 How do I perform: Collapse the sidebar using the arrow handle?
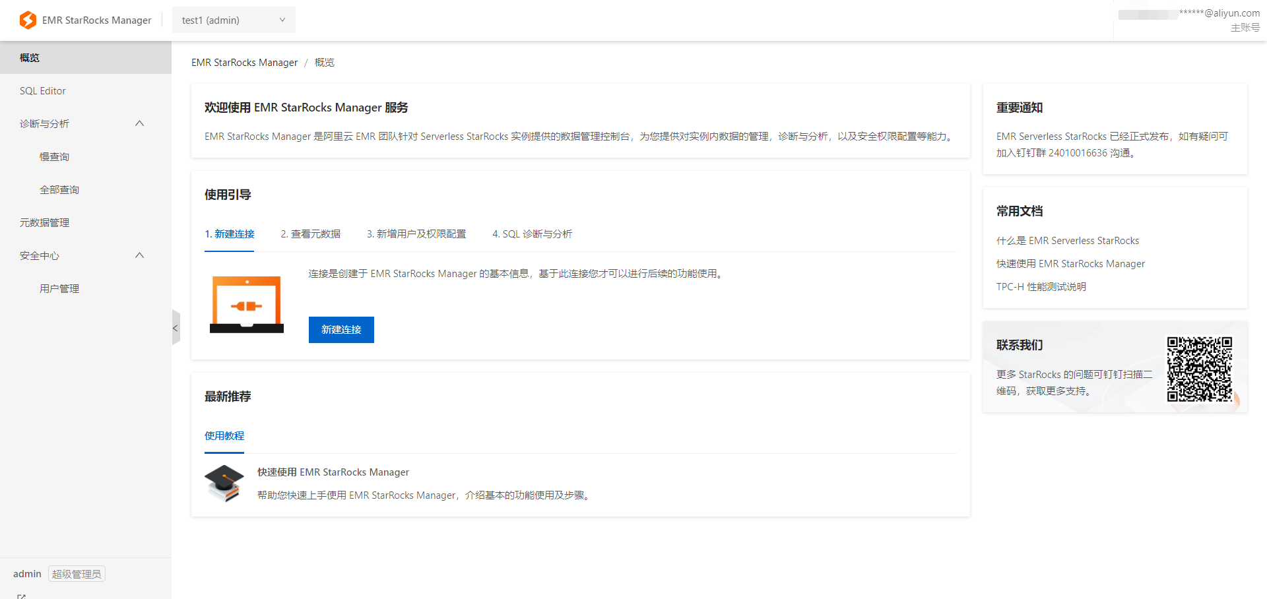pyautogui.click(x=176, y=328)
